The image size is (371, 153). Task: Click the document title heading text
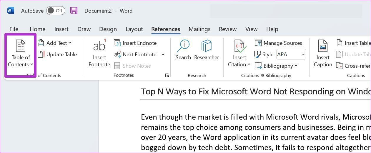(x=256, y=91)
